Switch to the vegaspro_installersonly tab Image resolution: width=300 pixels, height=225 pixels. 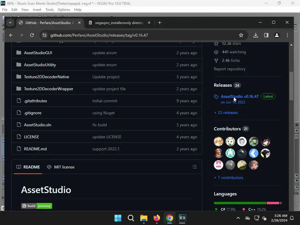[x=120, y=23]
